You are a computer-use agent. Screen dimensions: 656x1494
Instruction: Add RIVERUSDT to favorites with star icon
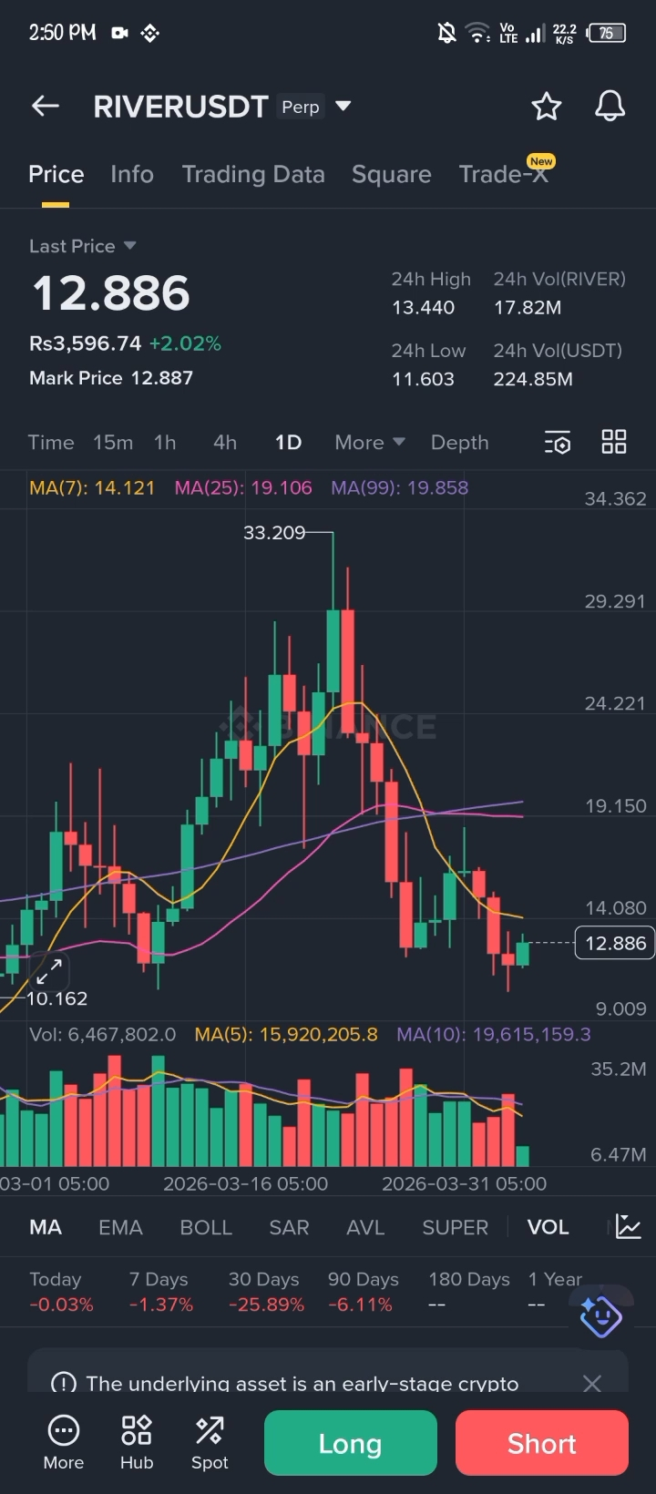(547, 107)
